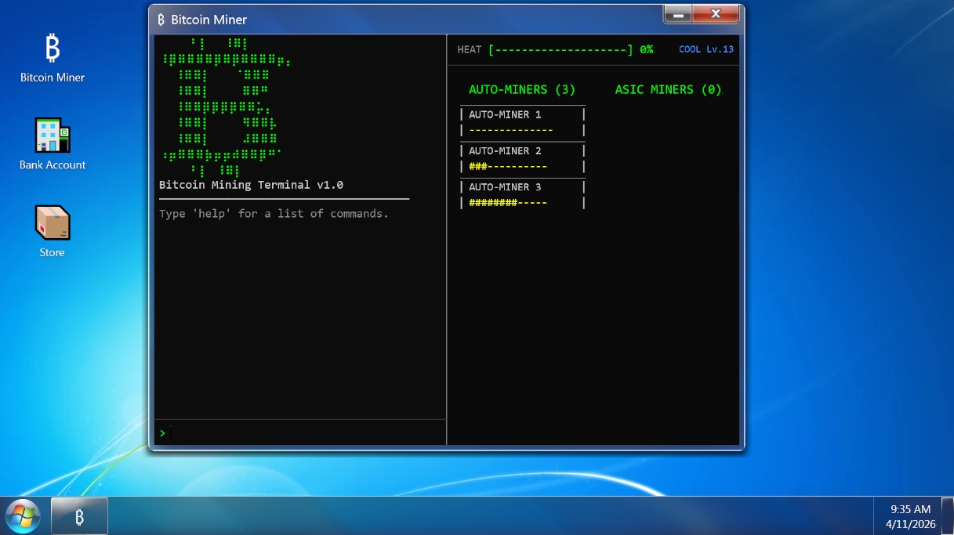The image size is (954, 535).
Task: Open the Bank Account desktop icon
Action: 52,143
